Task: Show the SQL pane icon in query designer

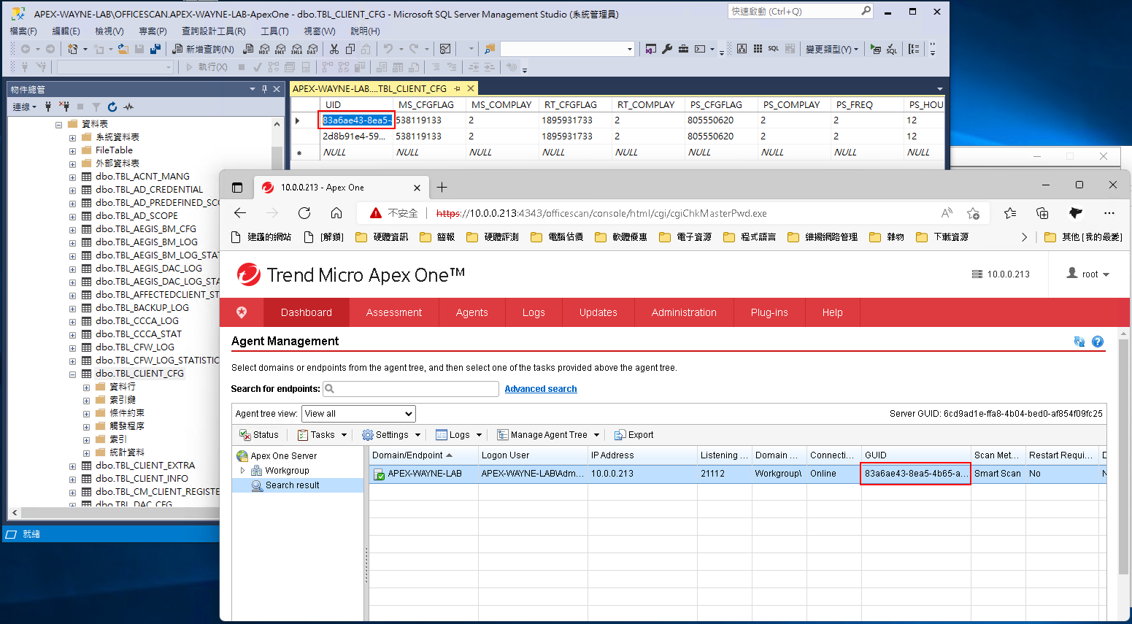Action: [774, 49]
